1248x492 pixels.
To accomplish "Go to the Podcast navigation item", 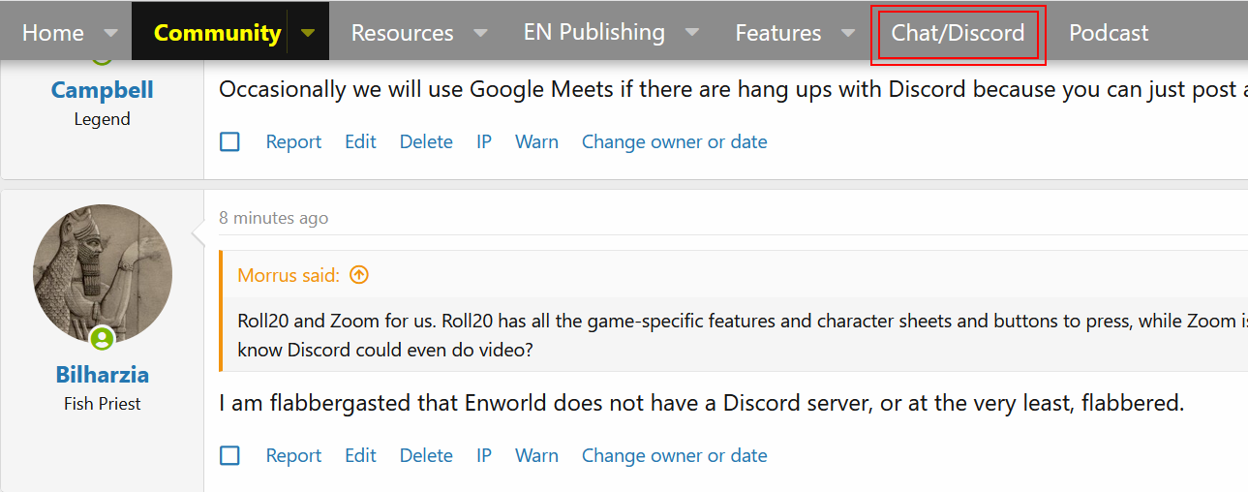I will pyautogui.click(x=1109, y=32).
